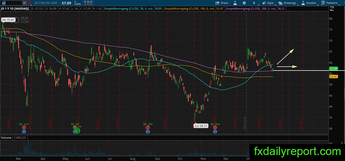Click the green 57.09 price axis label

[333, 68]
